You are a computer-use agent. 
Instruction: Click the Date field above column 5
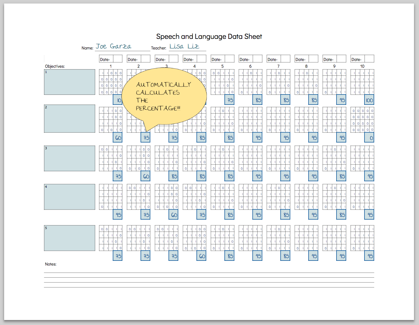[222, 59]
